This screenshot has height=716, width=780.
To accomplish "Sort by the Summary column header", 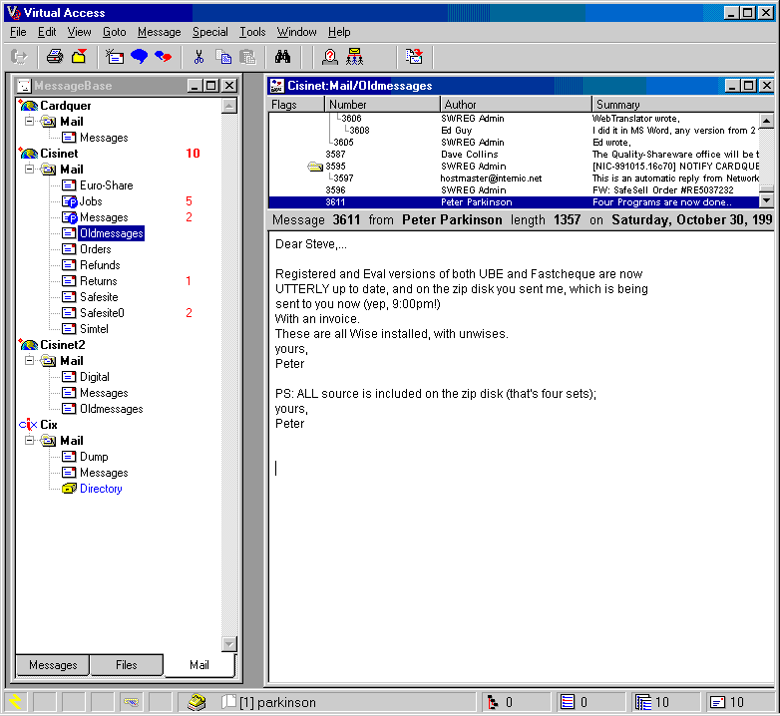I will 682,105.
